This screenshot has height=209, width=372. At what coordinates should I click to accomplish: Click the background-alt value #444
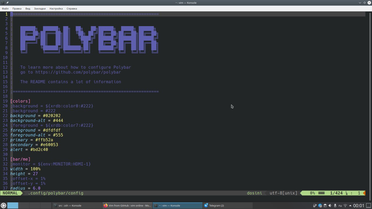(58, 120)
